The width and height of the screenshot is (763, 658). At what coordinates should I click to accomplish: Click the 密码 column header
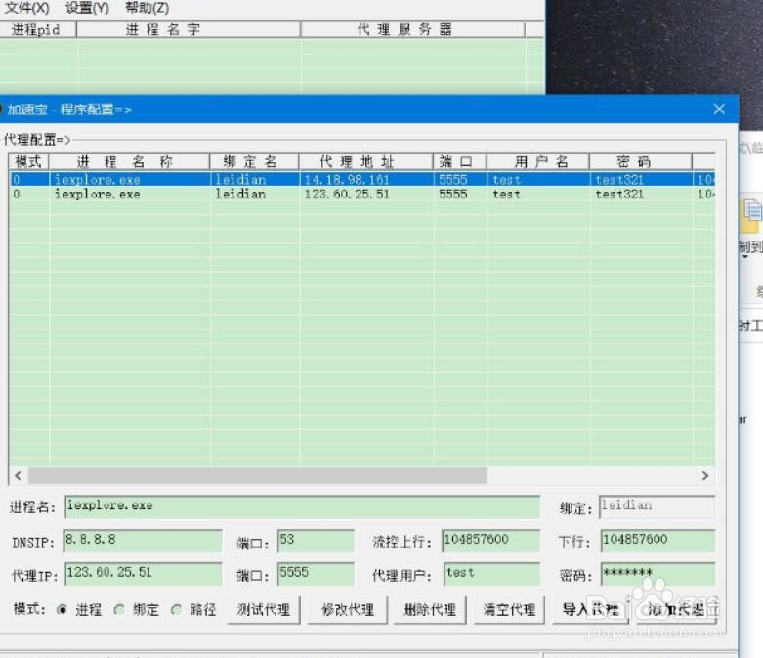coord(640,161)
